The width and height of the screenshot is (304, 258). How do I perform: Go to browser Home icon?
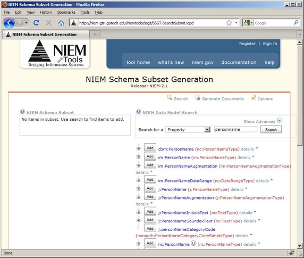click(61, 23)
